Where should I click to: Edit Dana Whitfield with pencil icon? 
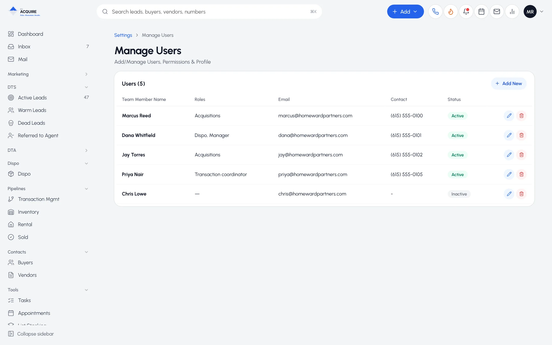[x=509, y=135]
